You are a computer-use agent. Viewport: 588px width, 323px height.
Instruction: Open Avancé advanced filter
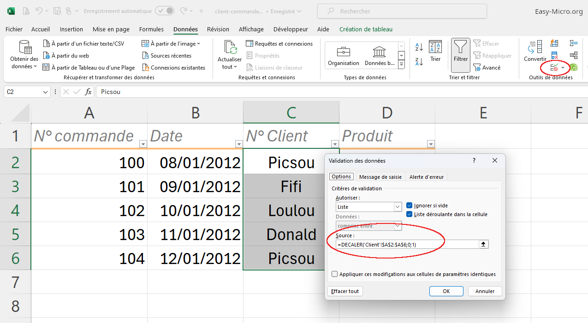click(487, 68)
